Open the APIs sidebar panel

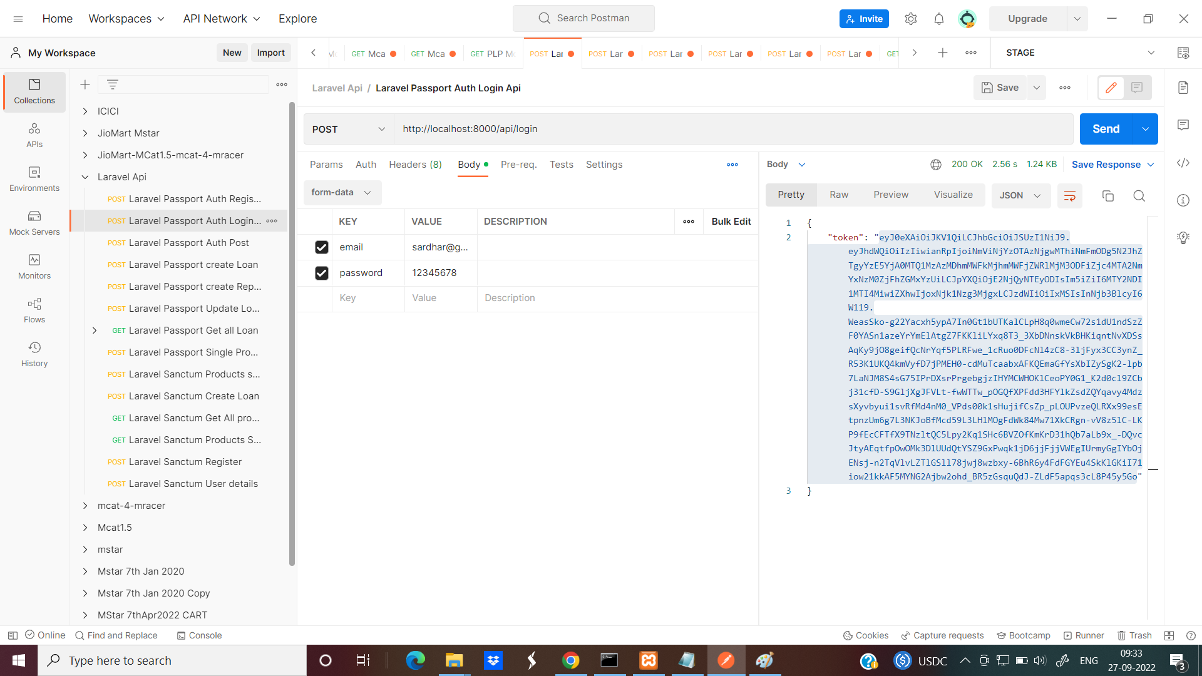pos(34,135)
